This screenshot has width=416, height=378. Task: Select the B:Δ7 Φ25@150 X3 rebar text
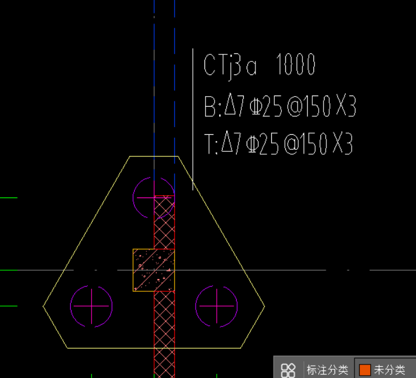click(x=280, y=105)
